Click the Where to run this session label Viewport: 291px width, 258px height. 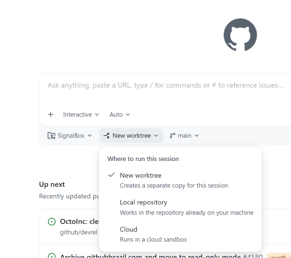click(143, 159)
